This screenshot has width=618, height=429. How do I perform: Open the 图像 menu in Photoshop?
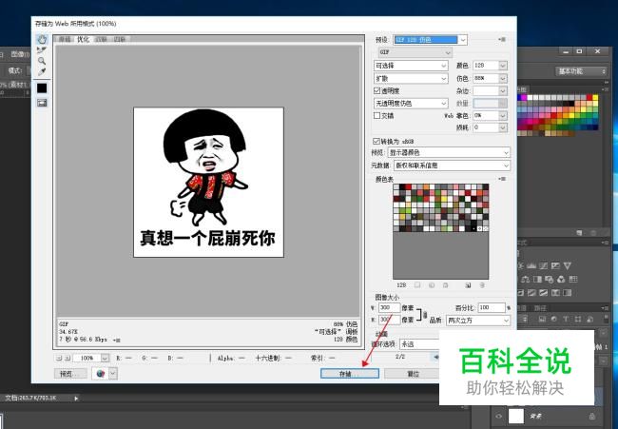[20, 54]
